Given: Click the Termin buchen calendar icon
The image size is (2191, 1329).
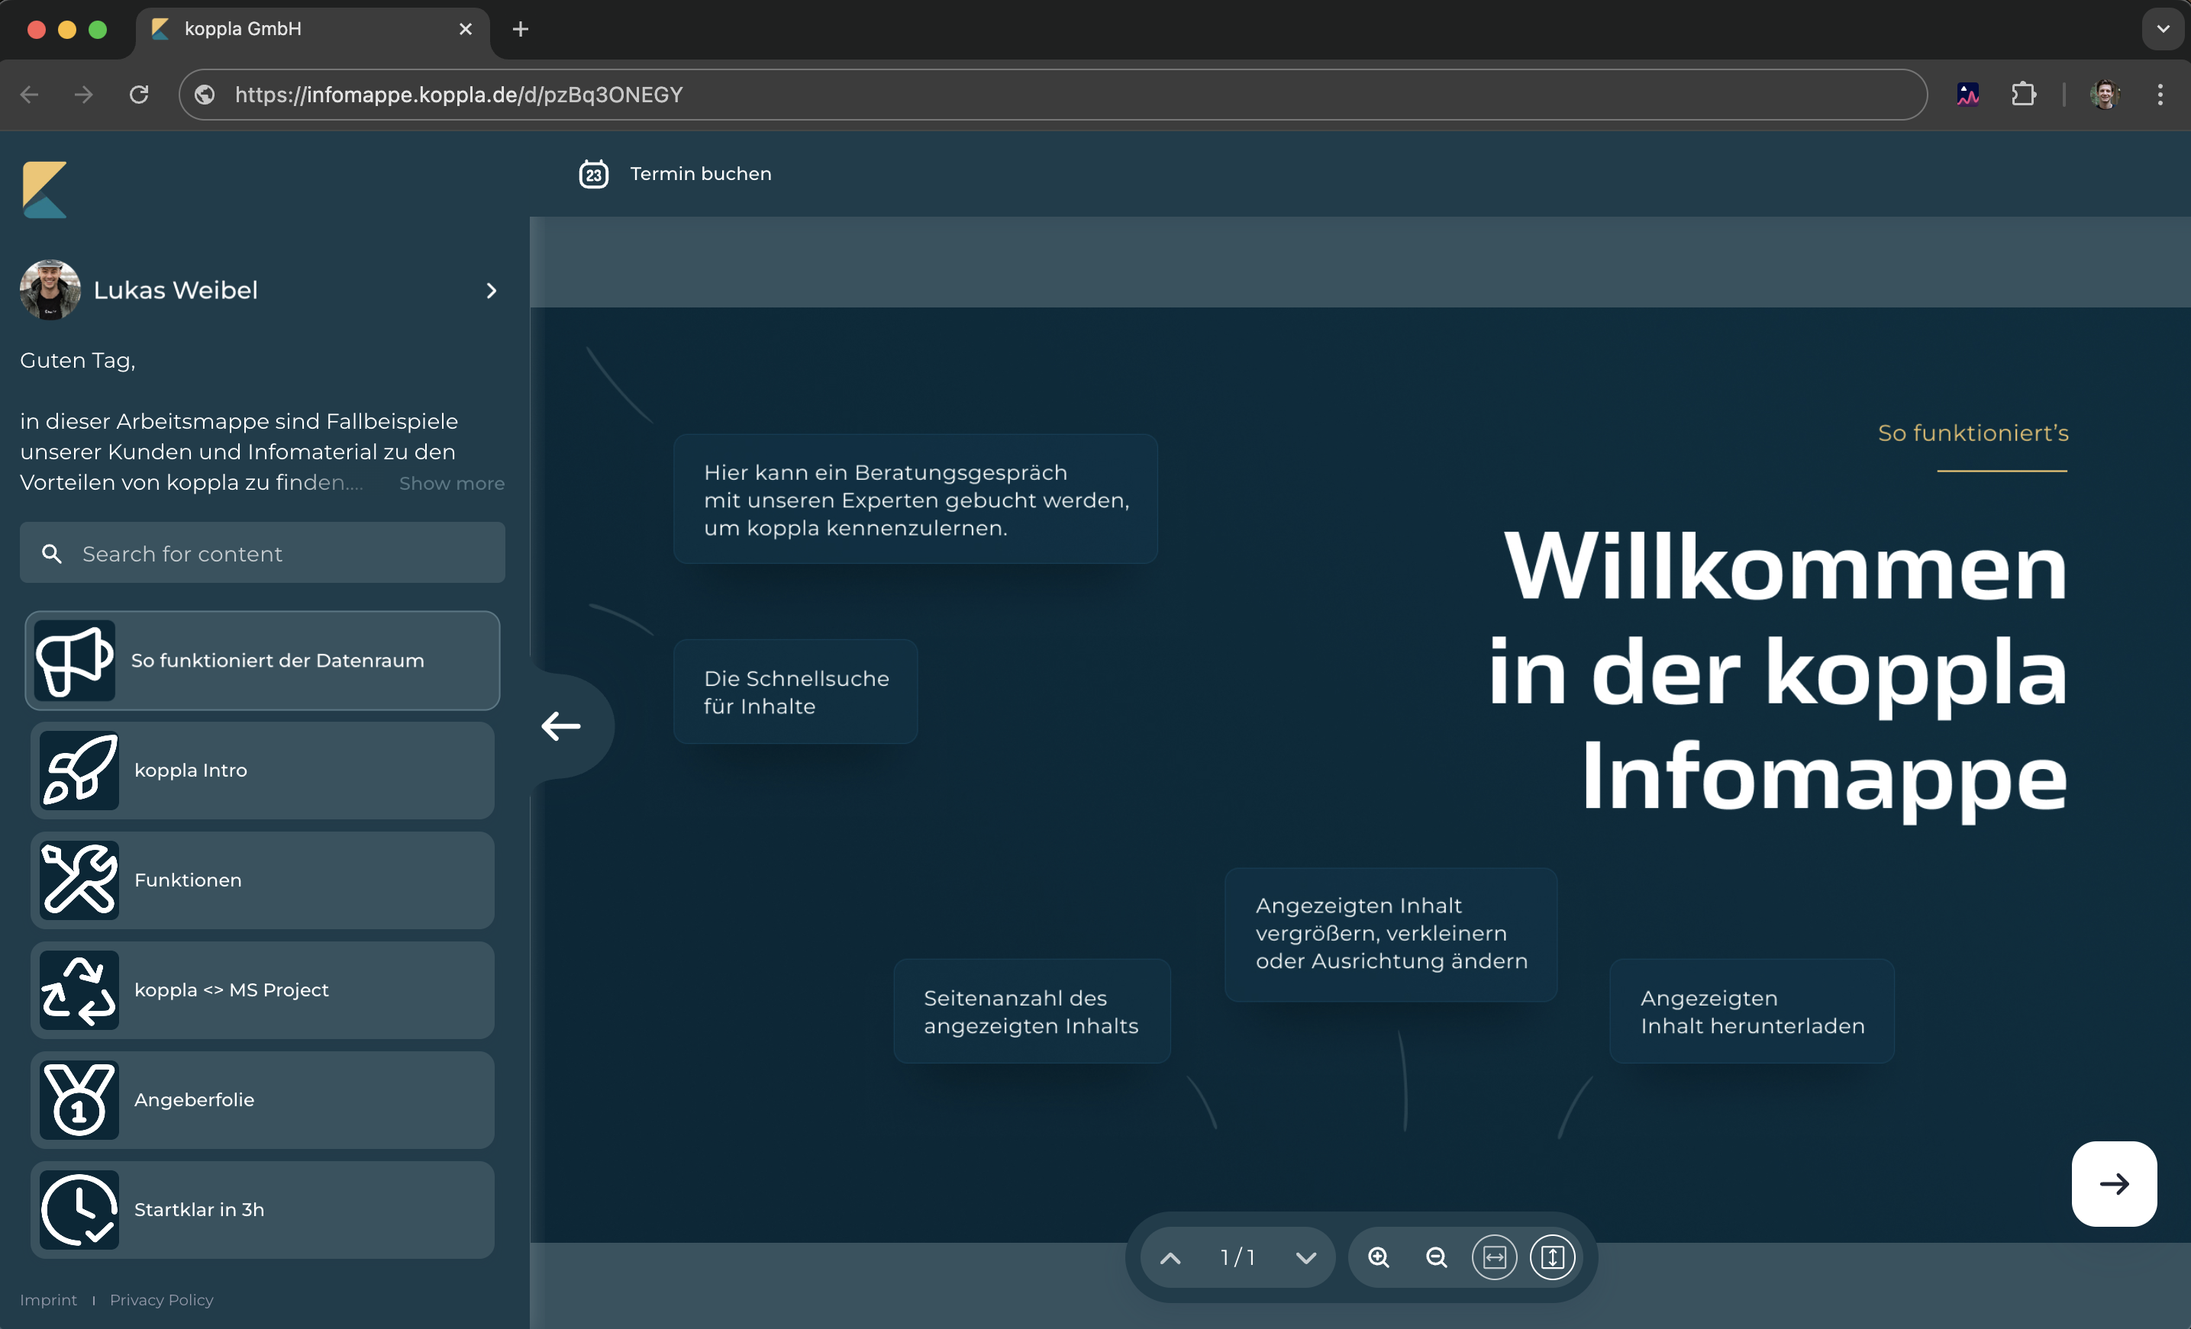Looking at the screenshot, I should [x=594, y=174].
